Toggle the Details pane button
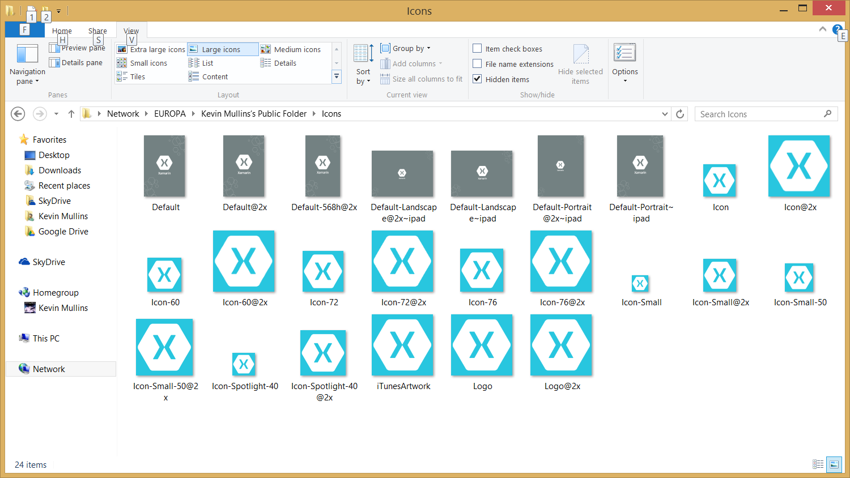This screenshot has width=850, height=478. coord(76,63)
